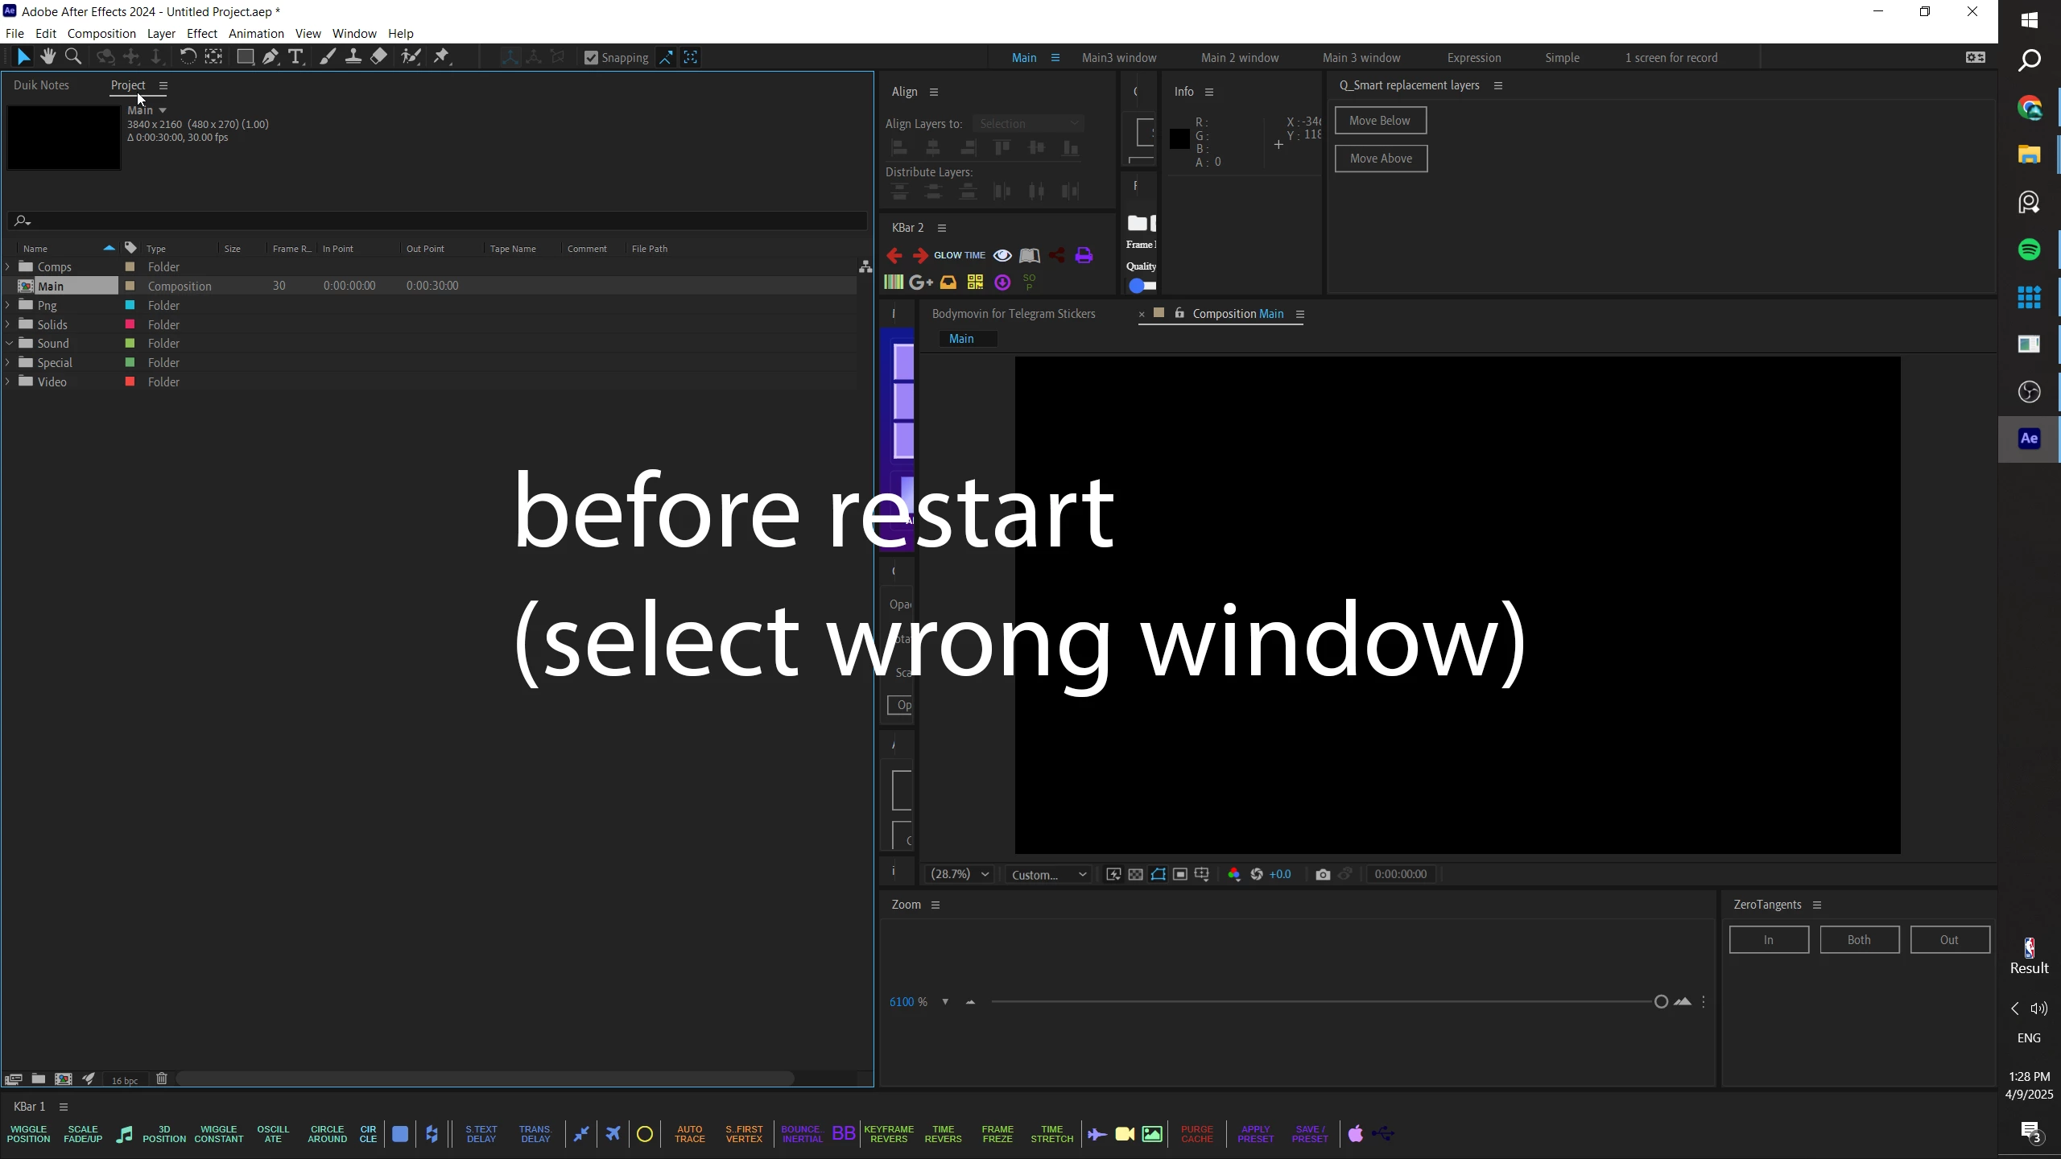
Task: Select the Pen tool
Action: point(271,57)
